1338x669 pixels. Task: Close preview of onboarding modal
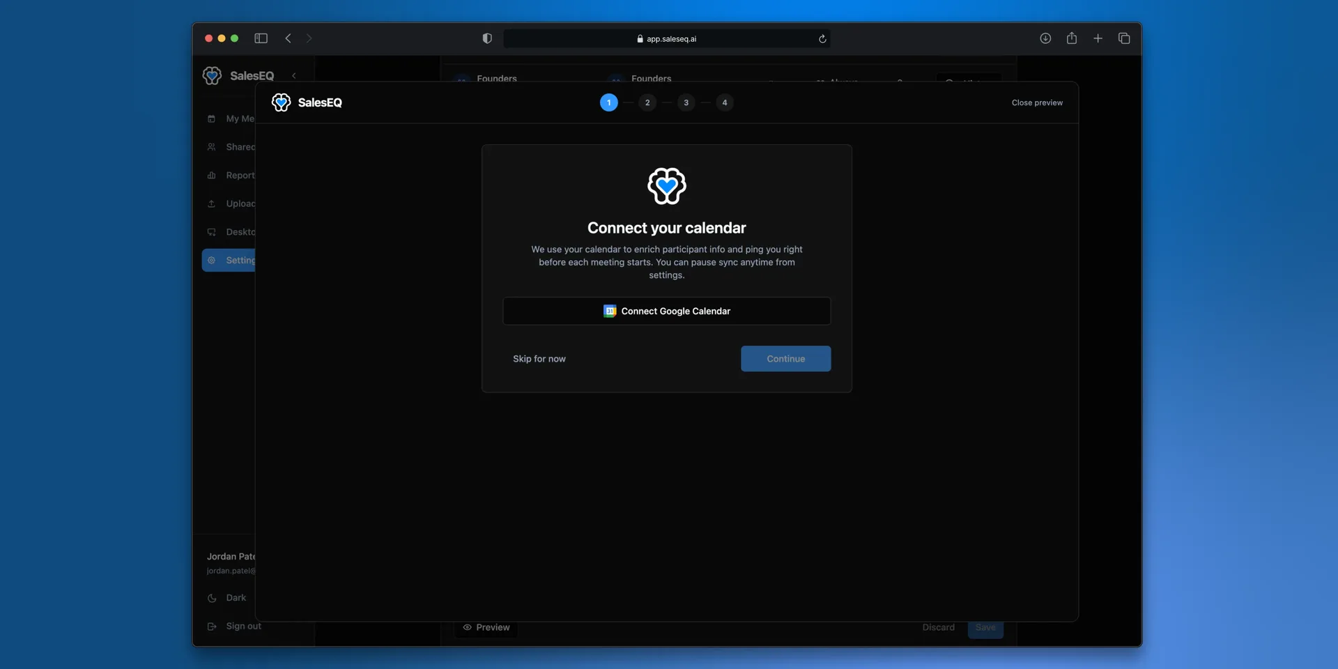[x=1037, y=102]
